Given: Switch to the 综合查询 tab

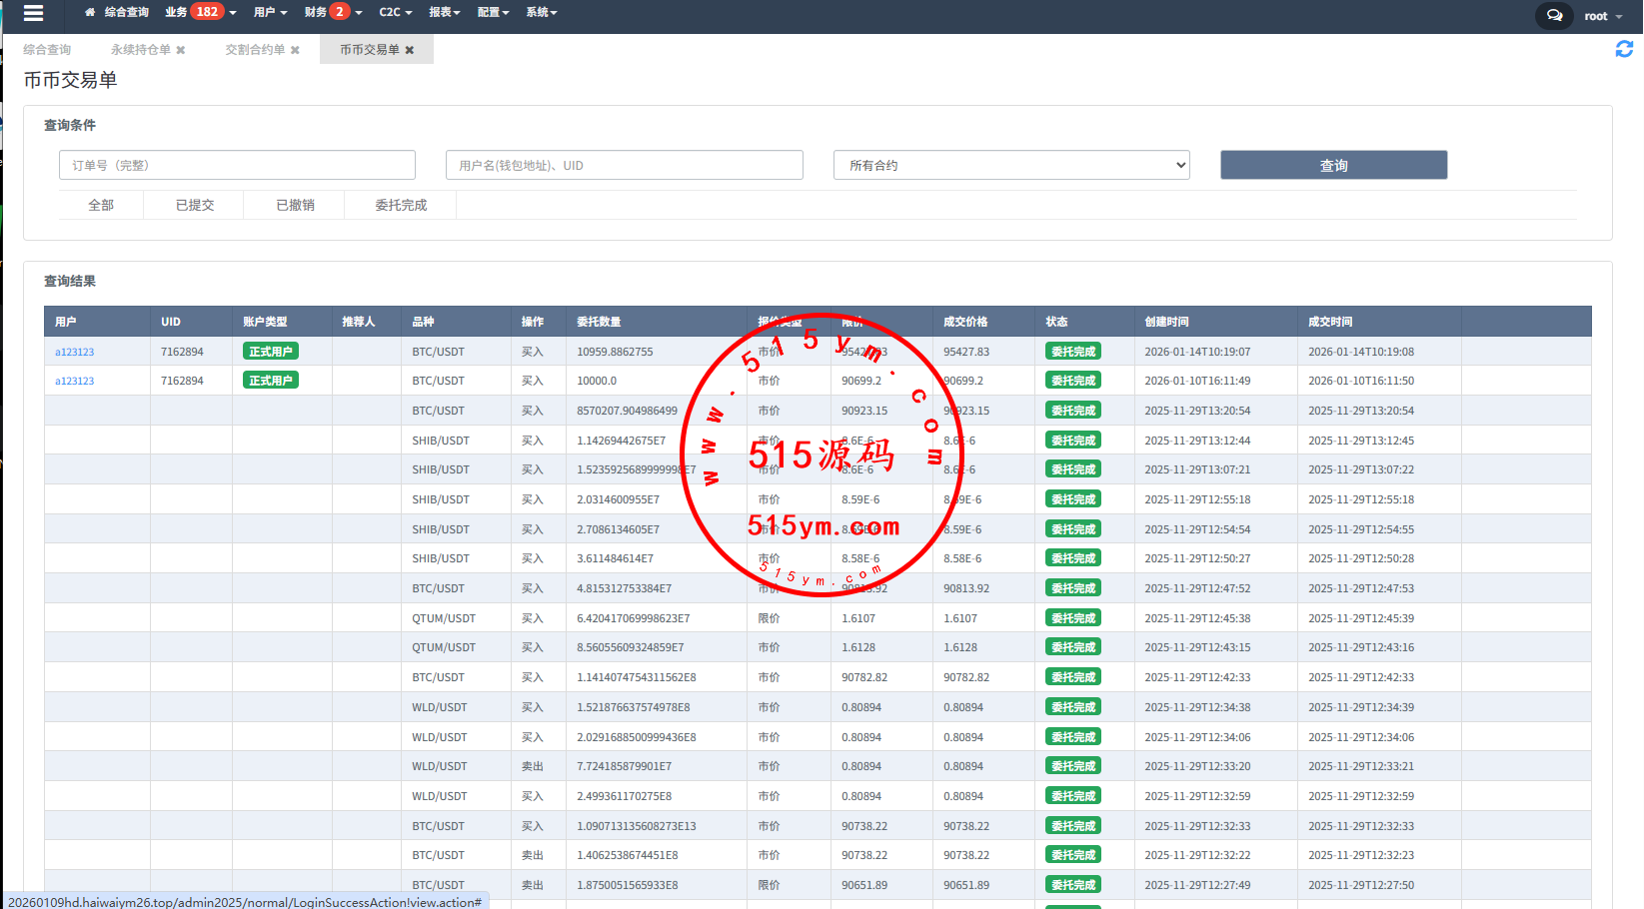Looking at the screenshot, I should [x=47, y=50].
